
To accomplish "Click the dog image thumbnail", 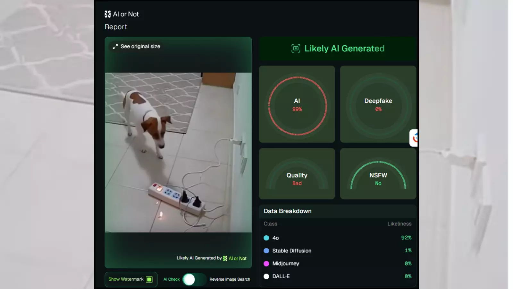I will pos(178,153).
